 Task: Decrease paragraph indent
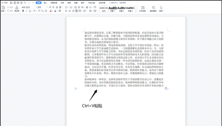tap(75, 7)
